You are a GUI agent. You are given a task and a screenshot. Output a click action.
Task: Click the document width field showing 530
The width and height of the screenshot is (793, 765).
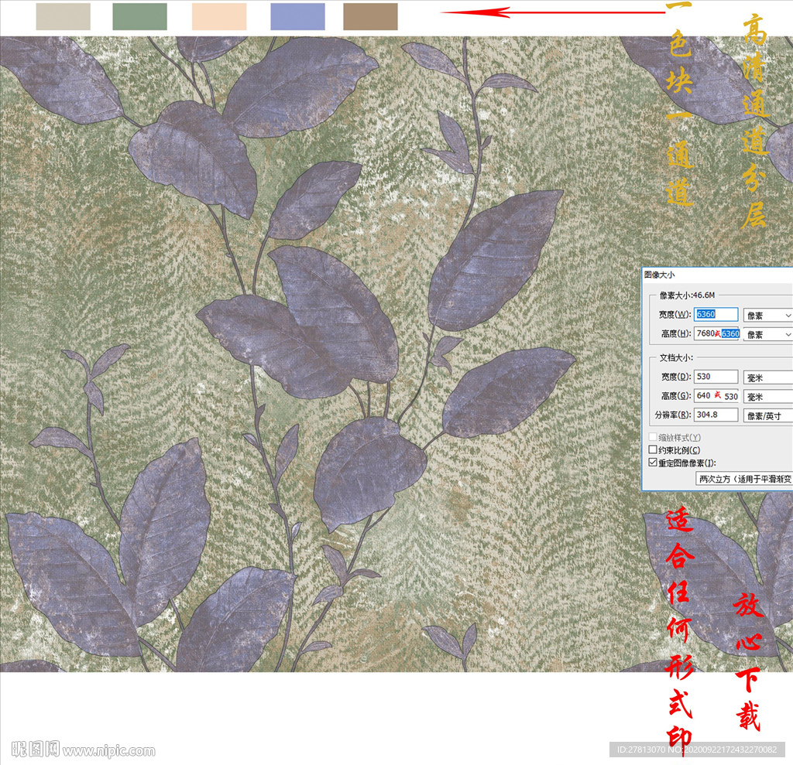[x=716, y=377]
